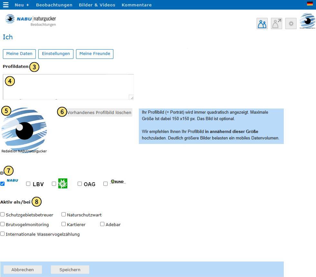This screenshot has width=316, height=277.
Task: Open the friends community icon
Action: tap(262, 24)
